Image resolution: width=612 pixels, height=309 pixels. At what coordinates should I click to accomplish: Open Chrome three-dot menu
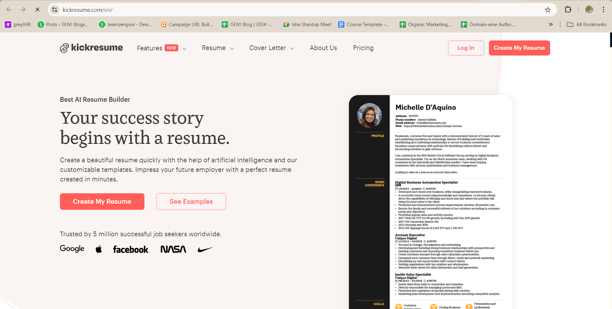(x=604, y=10)
